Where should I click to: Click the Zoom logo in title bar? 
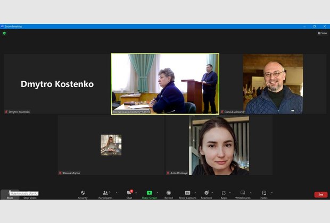coord(2,27)
